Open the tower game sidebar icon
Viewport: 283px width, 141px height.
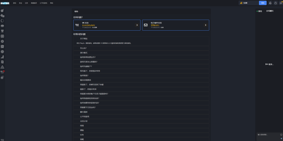(2, 31)
